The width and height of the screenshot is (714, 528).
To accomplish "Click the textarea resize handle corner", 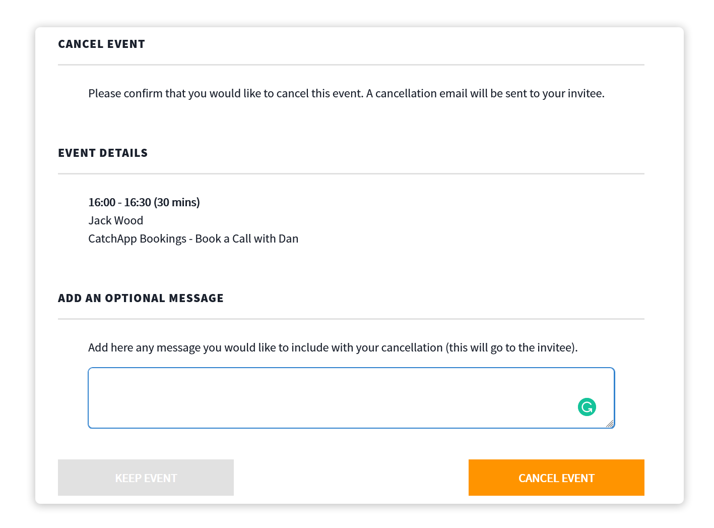I will (x=610, y=424).
